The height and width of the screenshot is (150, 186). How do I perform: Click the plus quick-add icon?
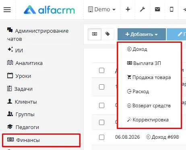128,9
